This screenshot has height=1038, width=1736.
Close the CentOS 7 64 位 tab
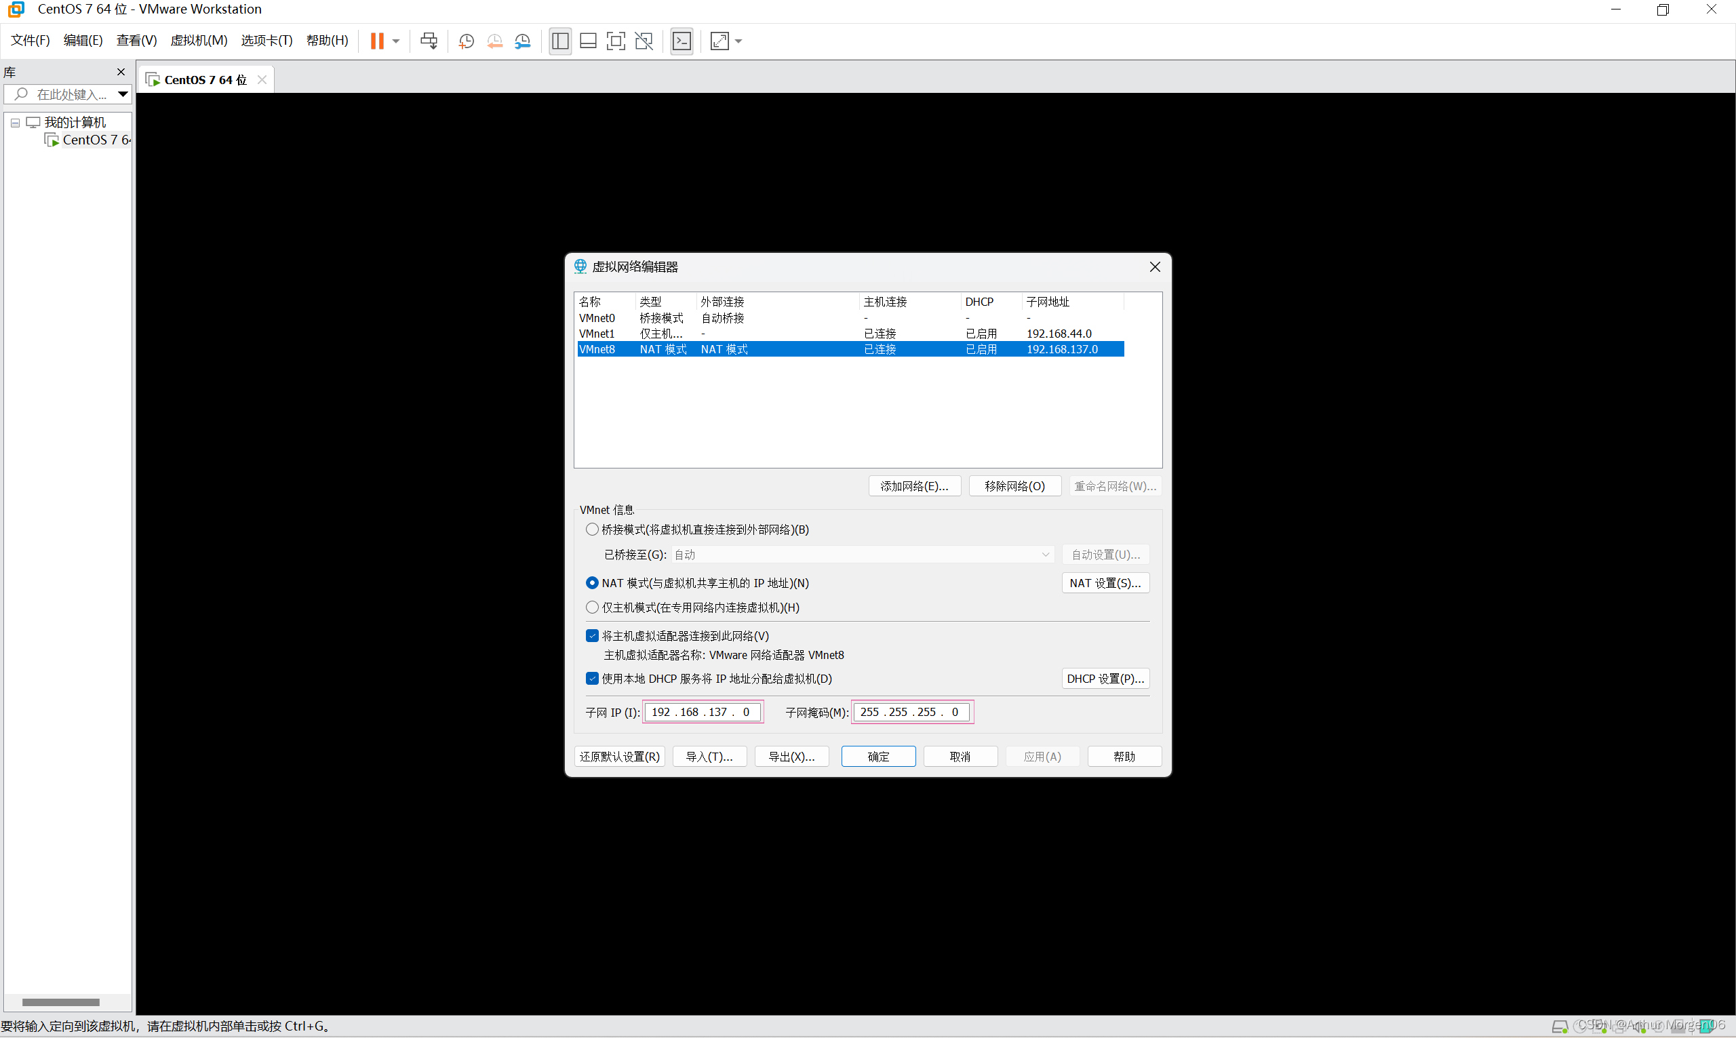(x=262, y=80)
